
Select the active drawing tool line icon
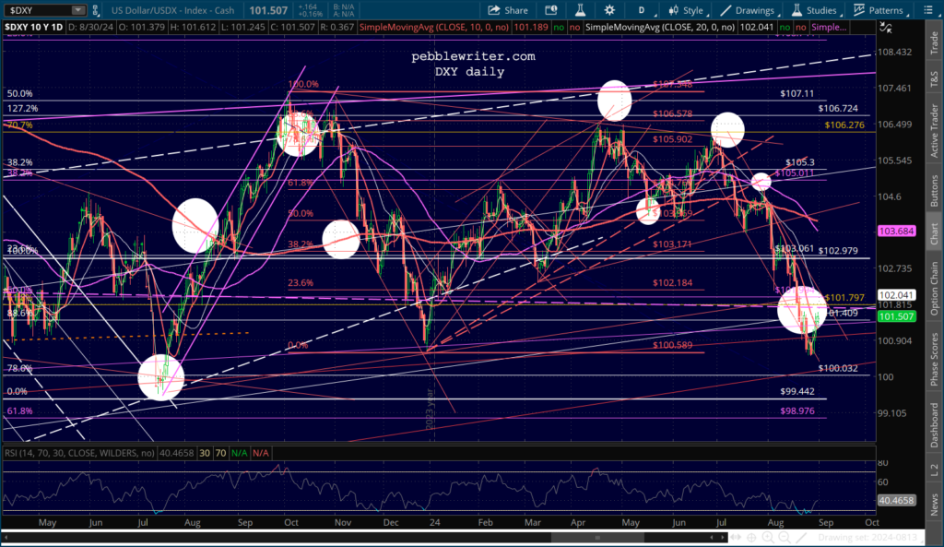point(801,538)
